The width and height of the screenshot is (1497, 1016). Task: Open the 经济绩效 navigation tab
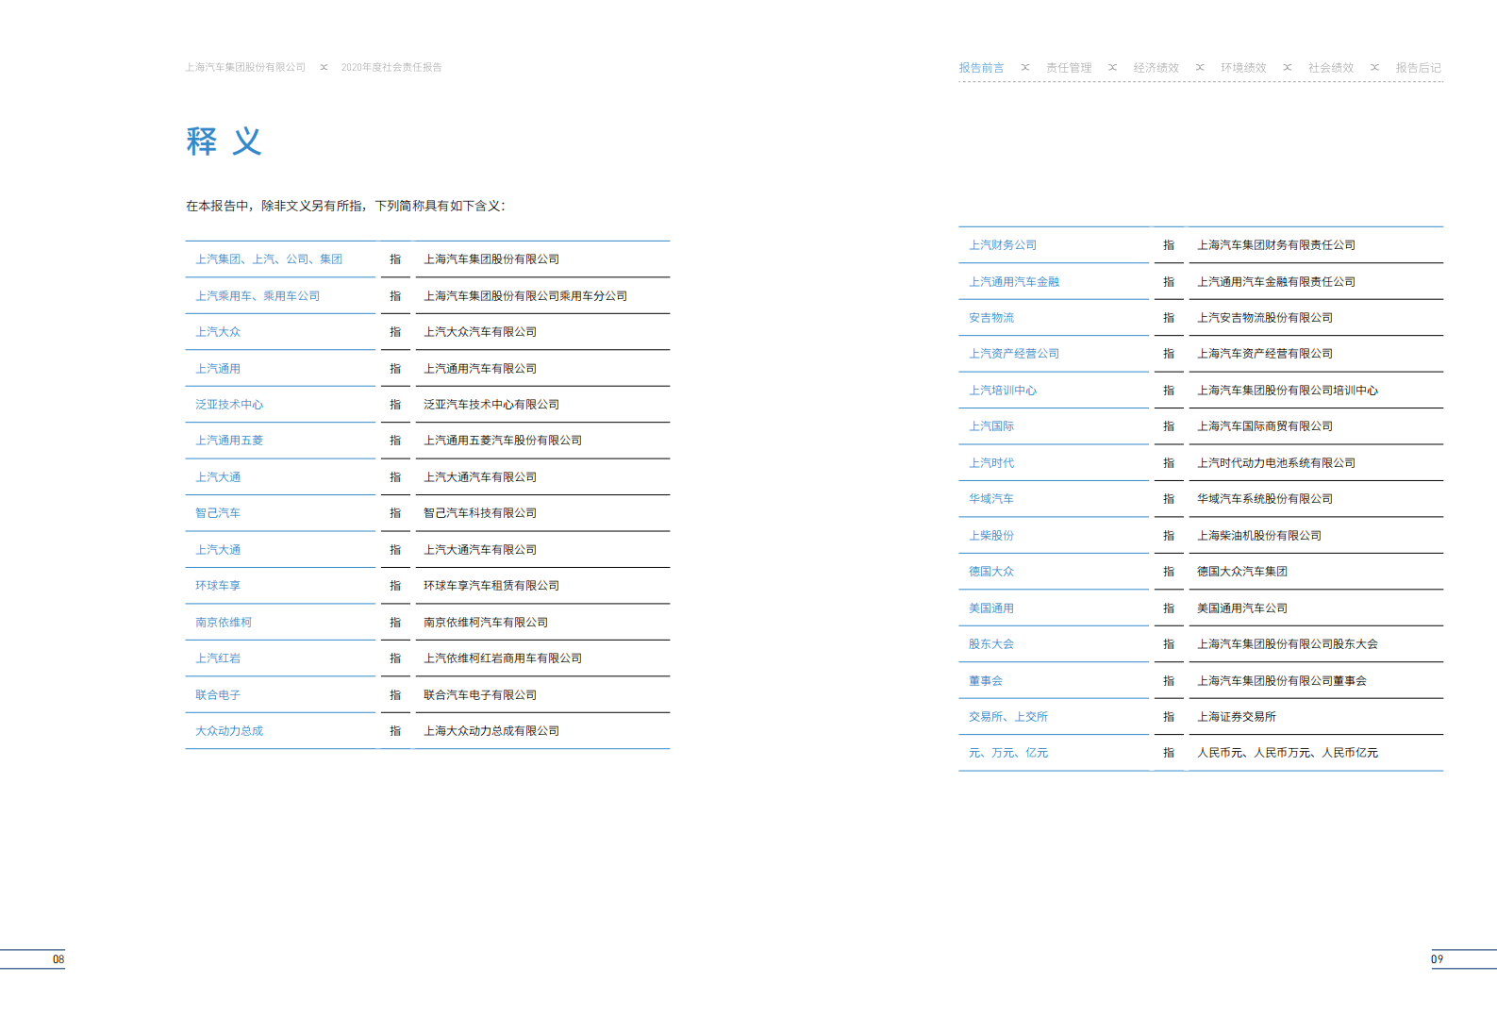(x=1156, y=68)
